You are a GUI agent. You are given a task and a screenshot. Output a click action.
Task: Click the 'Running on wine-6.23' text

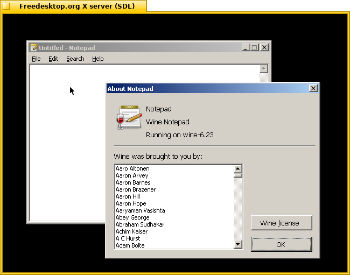pos(180,135)
